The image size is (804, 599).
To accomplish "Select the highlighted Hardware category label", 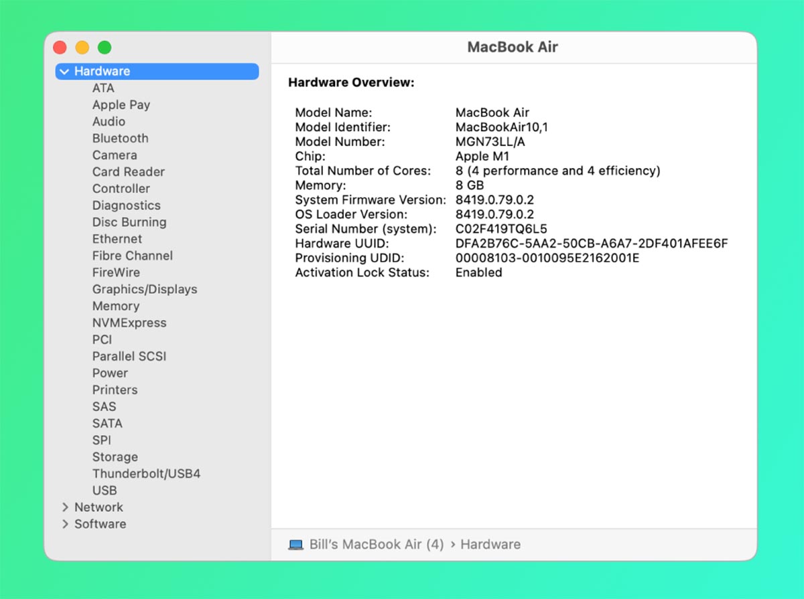I will (102, 72).
